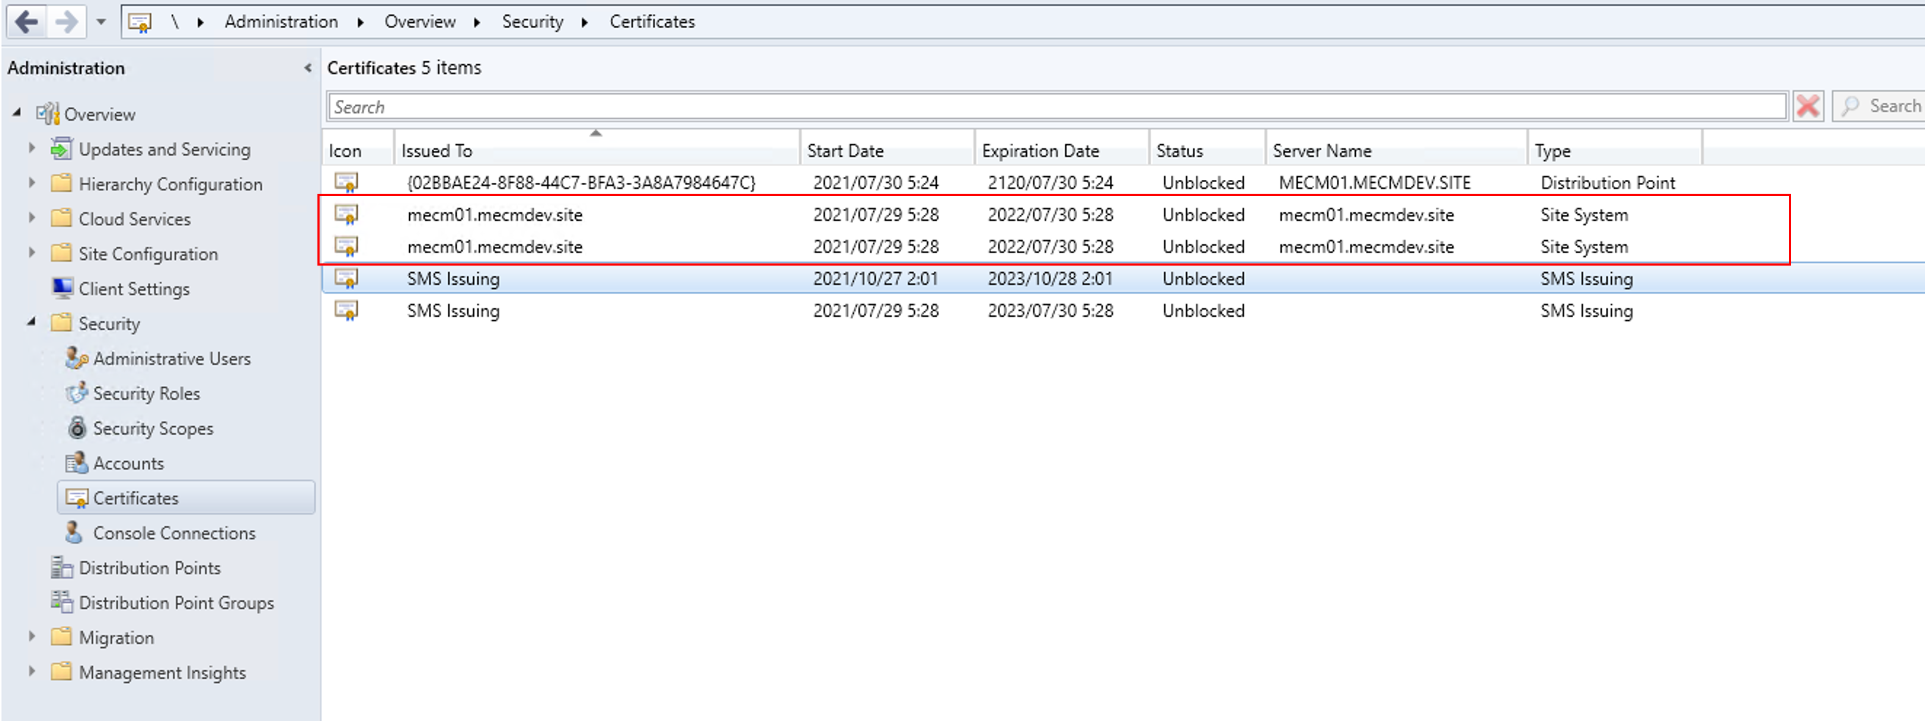Viewport: 1925px width, 721px height.
Task: Click certificate icon of Distribution Point row
Action: (x=346, y=182)
